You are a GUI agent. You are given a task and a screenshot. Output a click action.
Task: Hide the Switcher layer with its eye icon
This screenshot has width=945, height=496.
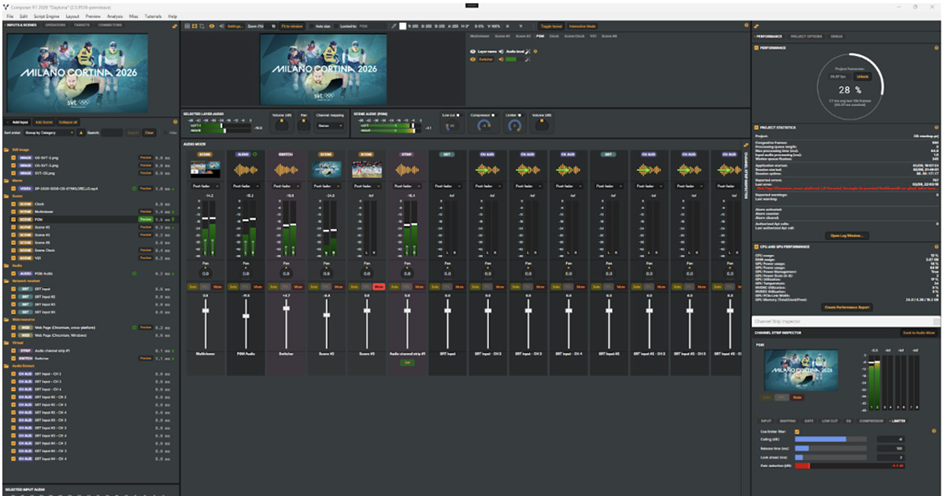coord(473,59)
